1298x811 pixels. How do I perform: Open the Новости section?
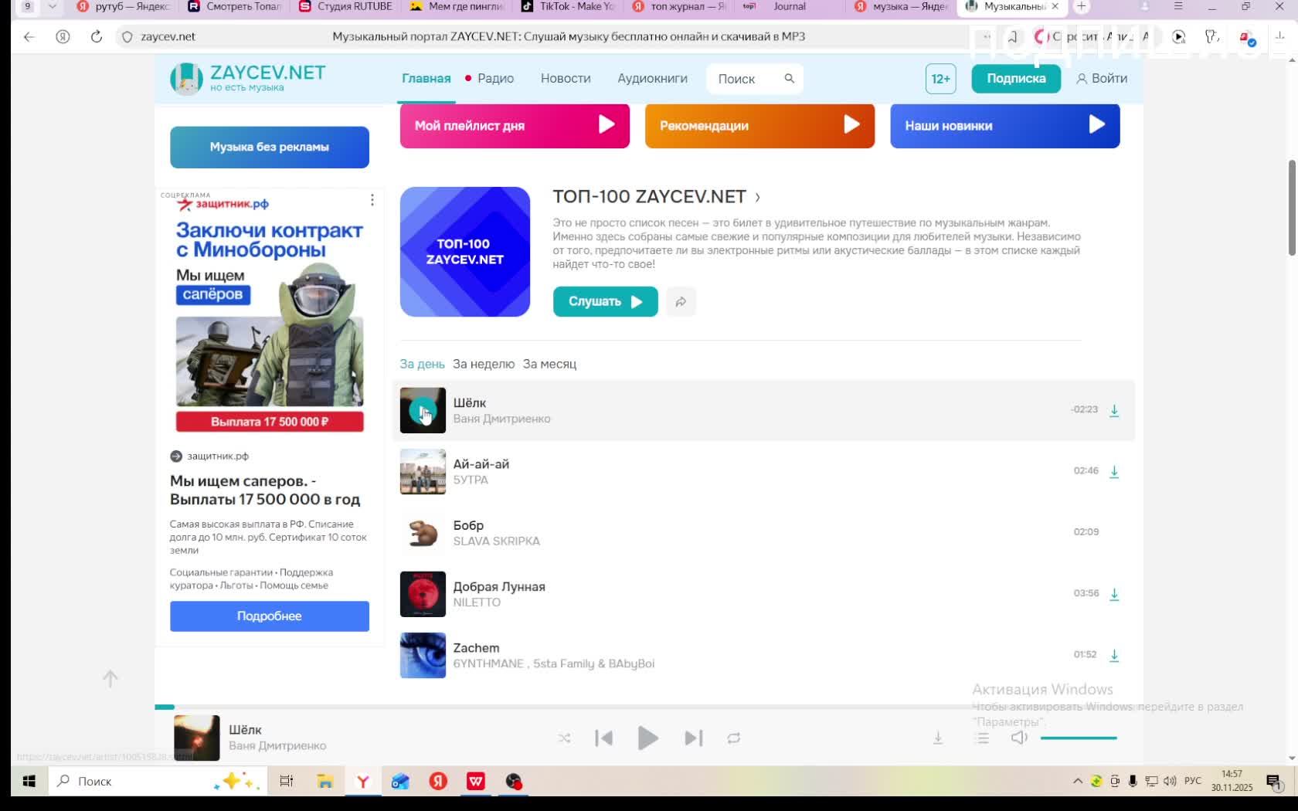(566, 79)
